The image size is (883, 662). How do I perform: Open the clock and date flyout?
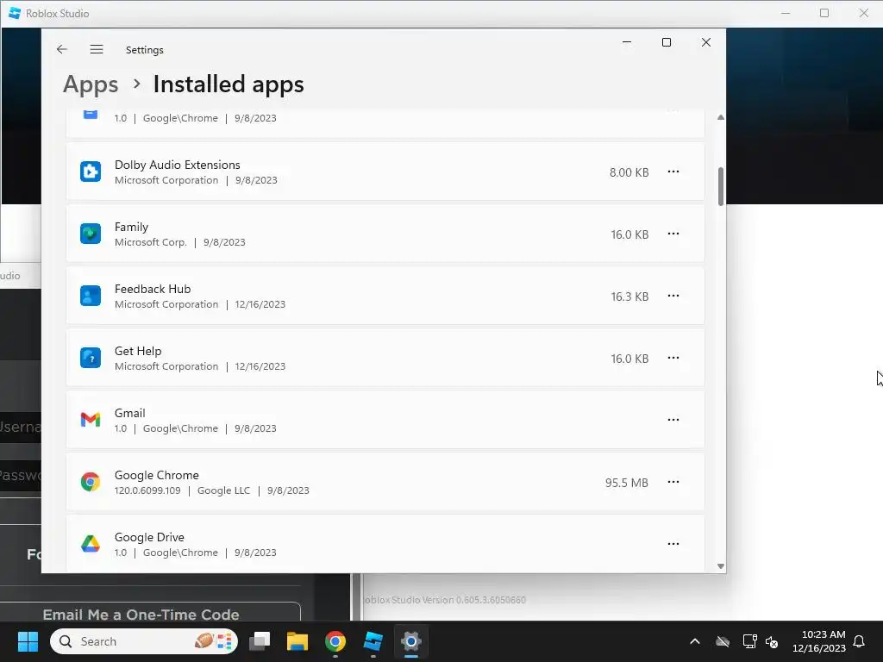click(x=819, y=641)
